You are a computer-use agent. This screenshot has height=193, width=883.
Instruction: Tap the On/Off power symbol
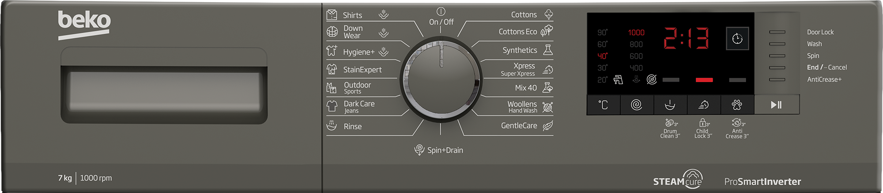tap(441, 11)
